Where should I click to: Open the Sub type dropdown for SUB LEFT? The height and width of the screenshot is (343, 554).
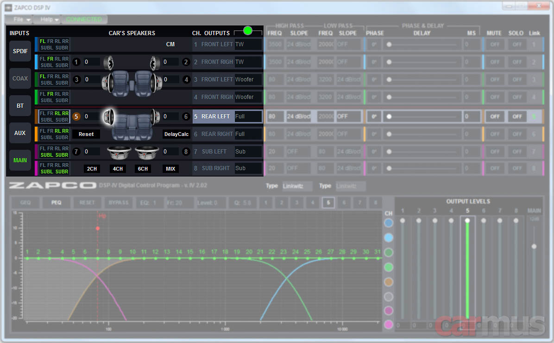(248, 152)
